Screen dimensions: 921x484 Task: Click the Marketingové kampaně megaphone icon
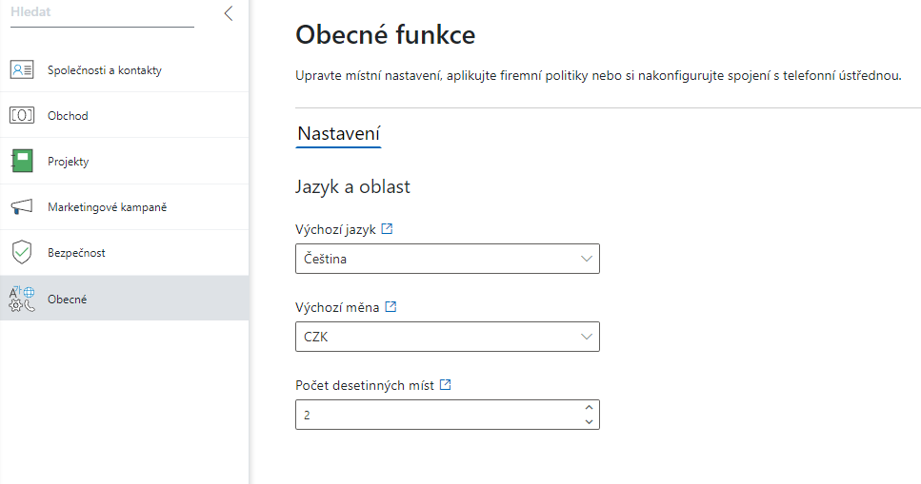coord(22,207)
